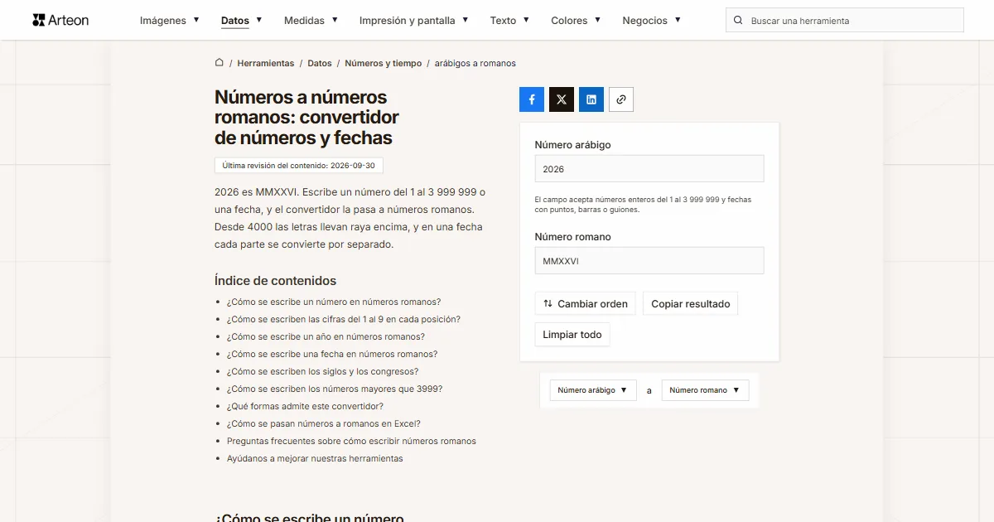Click the Limpiar todo button

[572, 335]
